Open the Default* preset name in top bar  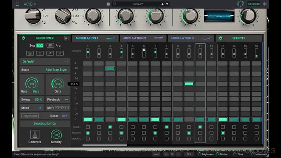[138, 4]
